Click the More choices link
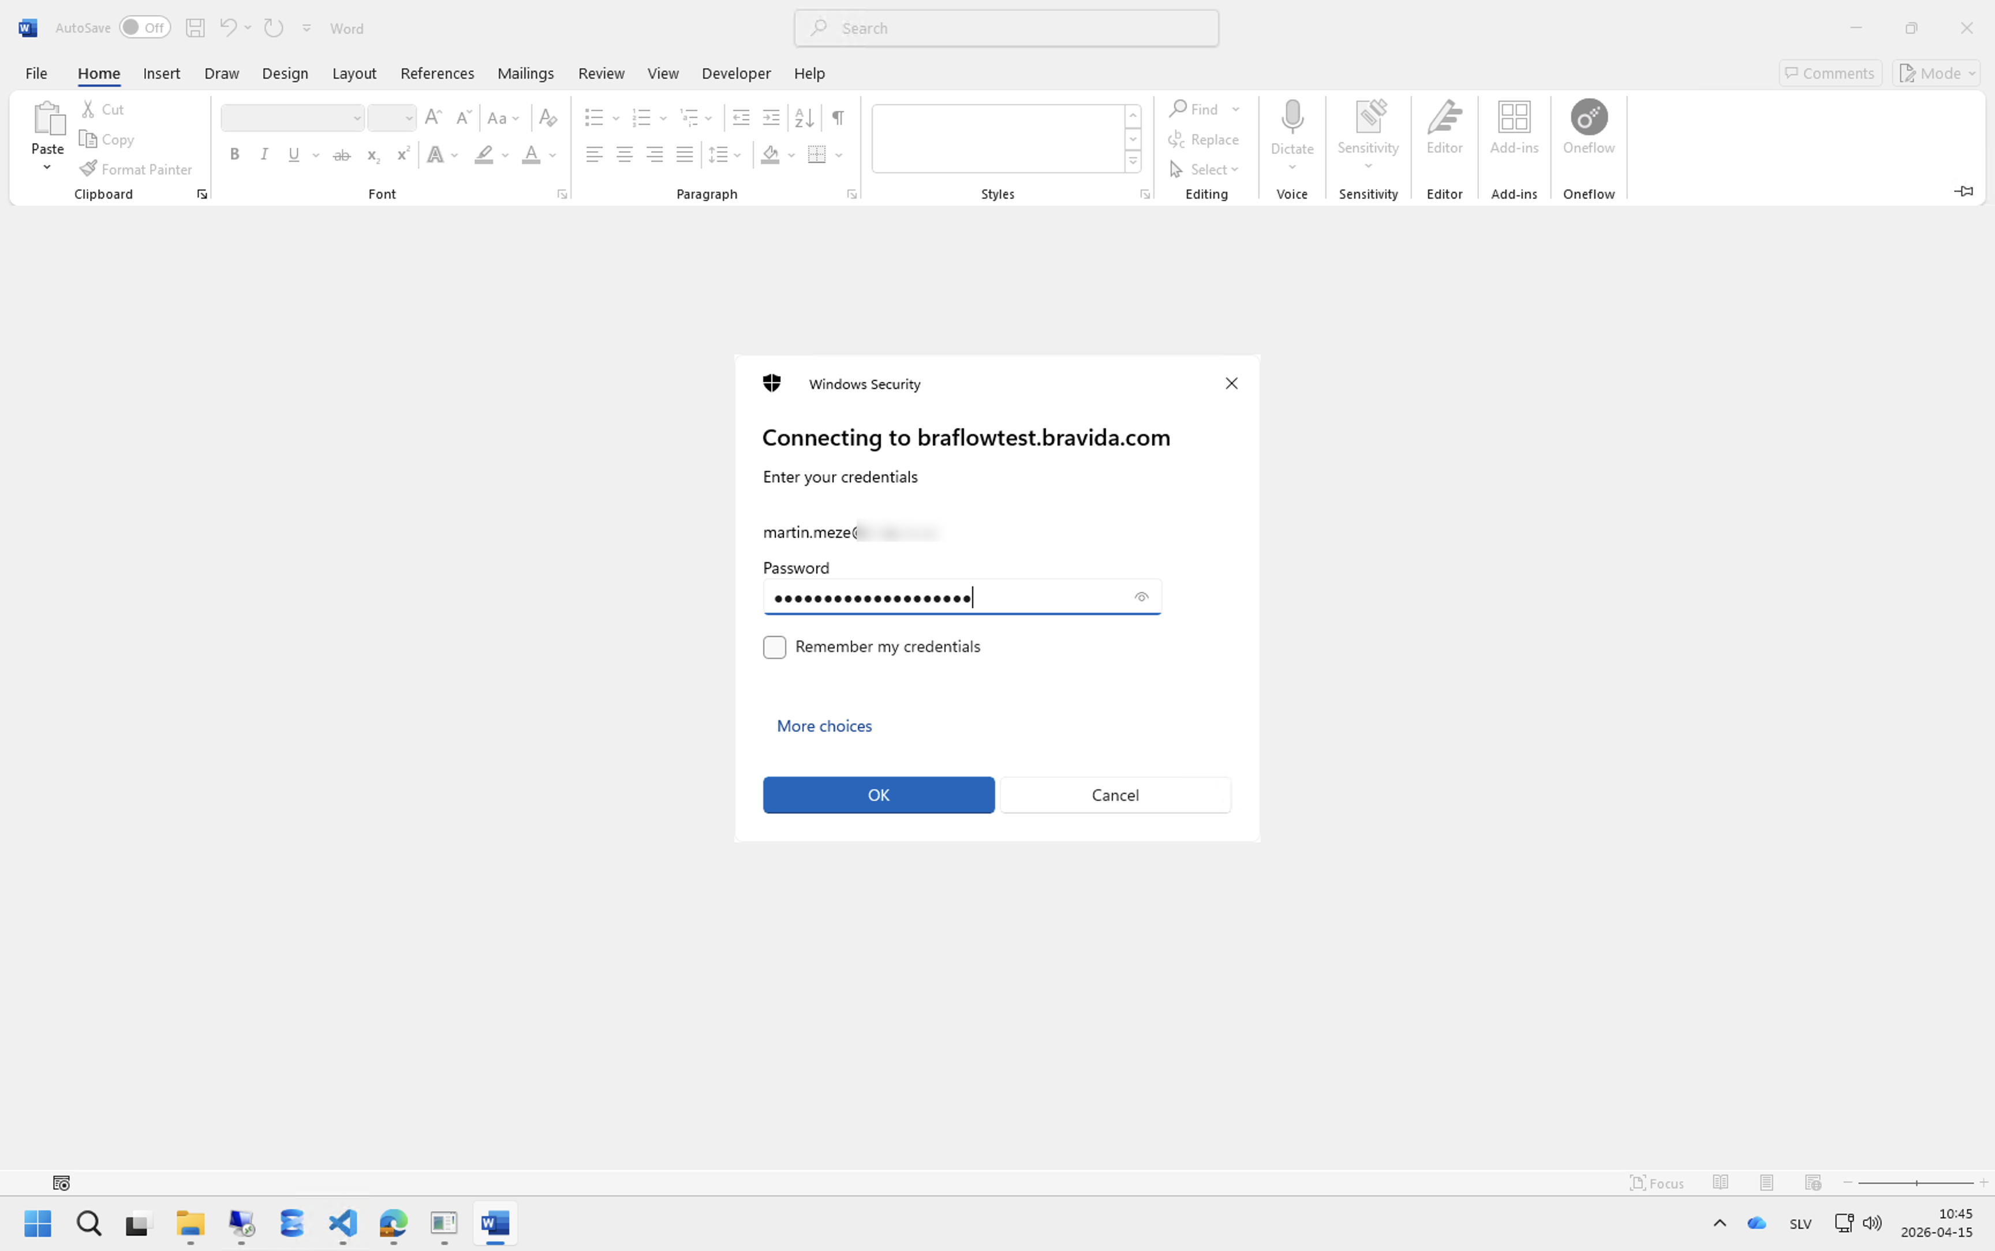This screenshot has width=1995, height=1251. click(824, 725)
